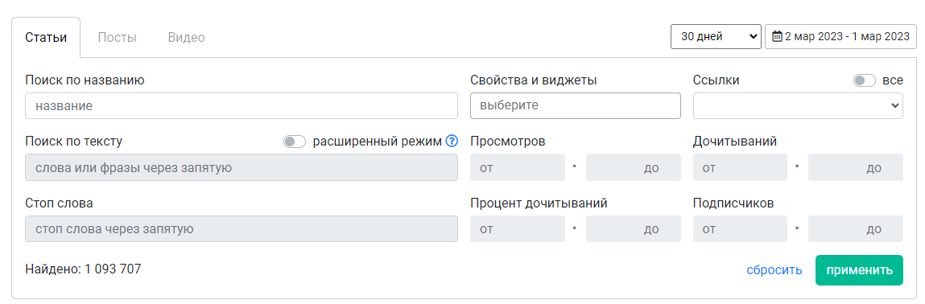Focus the Поиск по названию field
The width and height of the screenshot is (925, 304).
(242, 105)
